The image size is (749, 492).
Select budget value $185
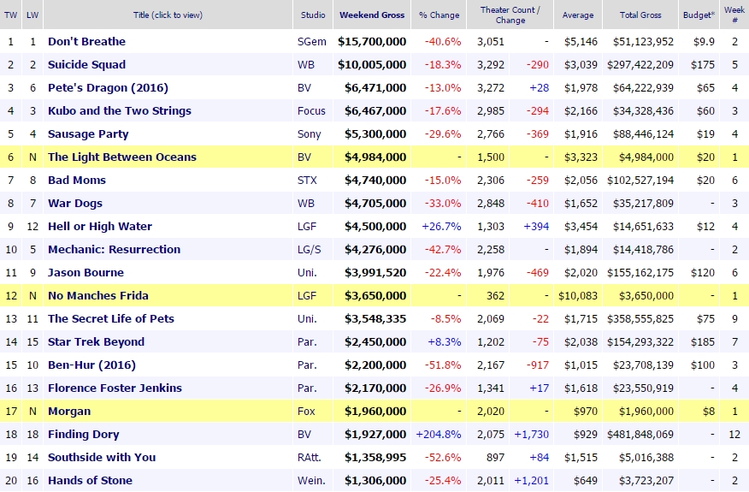[x=703, y=342]
